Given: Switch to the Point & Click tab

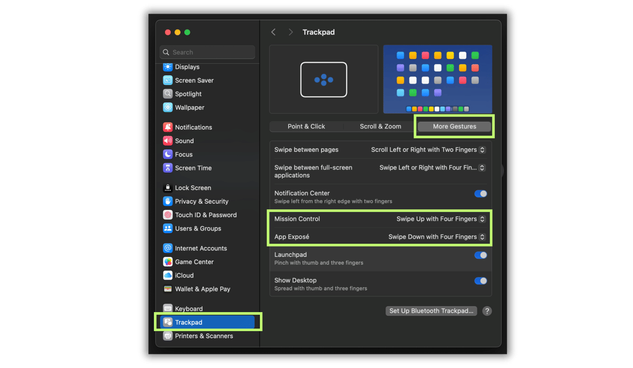Looking at the screenshot, I should tap(306, 126).
